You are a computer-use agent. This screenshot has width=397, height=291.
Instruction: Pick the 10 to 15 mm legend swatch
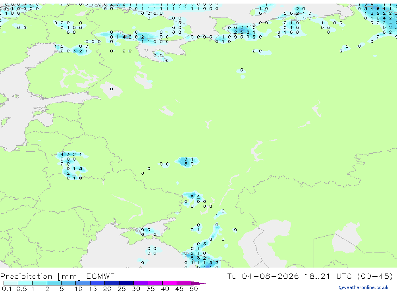point(83,283)
